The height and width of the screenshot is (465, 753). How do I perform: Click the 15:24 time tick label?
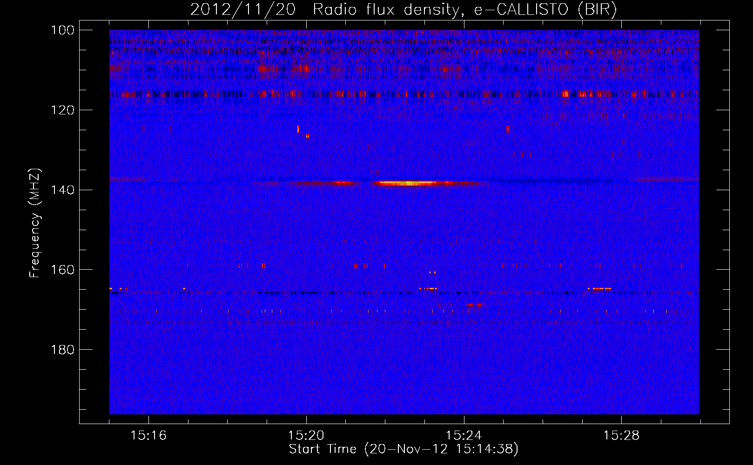[464, 436]
